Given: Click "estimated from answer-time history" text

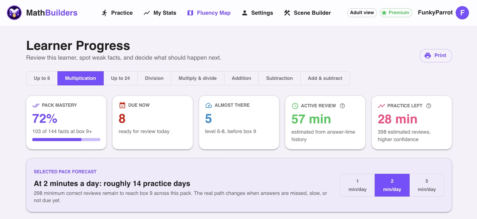Looking at the screenshot, I should (x=323, y=136).
